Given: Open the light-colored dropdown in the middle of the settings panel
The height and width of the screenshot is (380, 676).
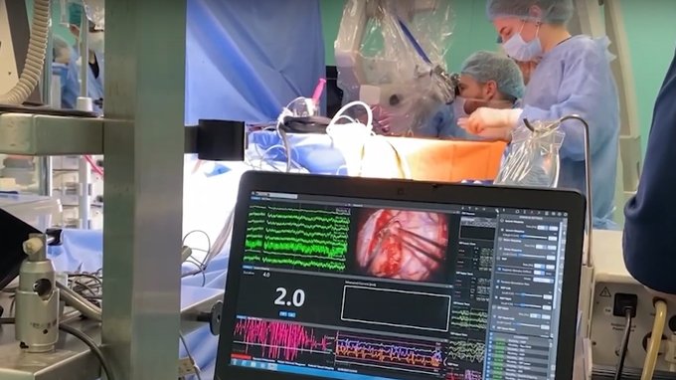Looking at the screenshot, I should tap(543, 280).
